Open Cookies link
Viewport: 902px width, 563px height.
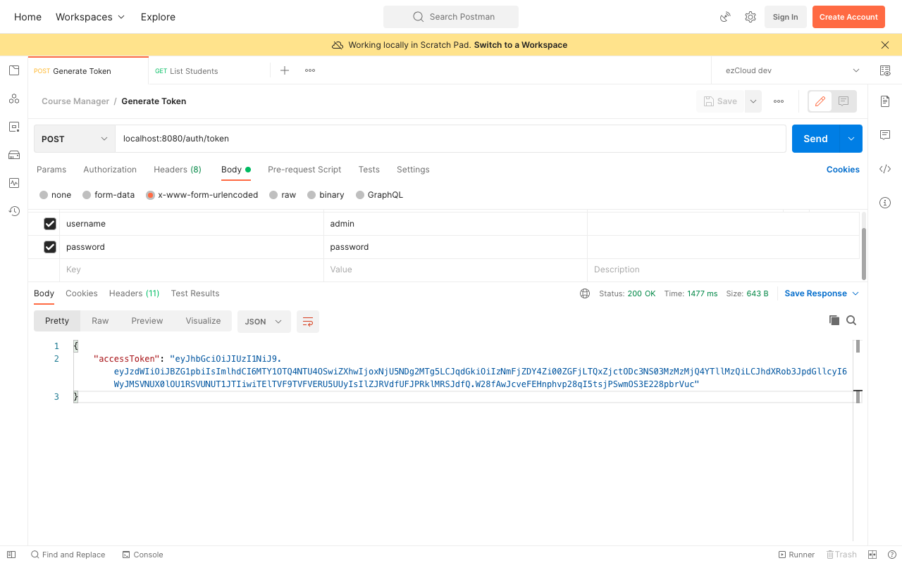843,170
